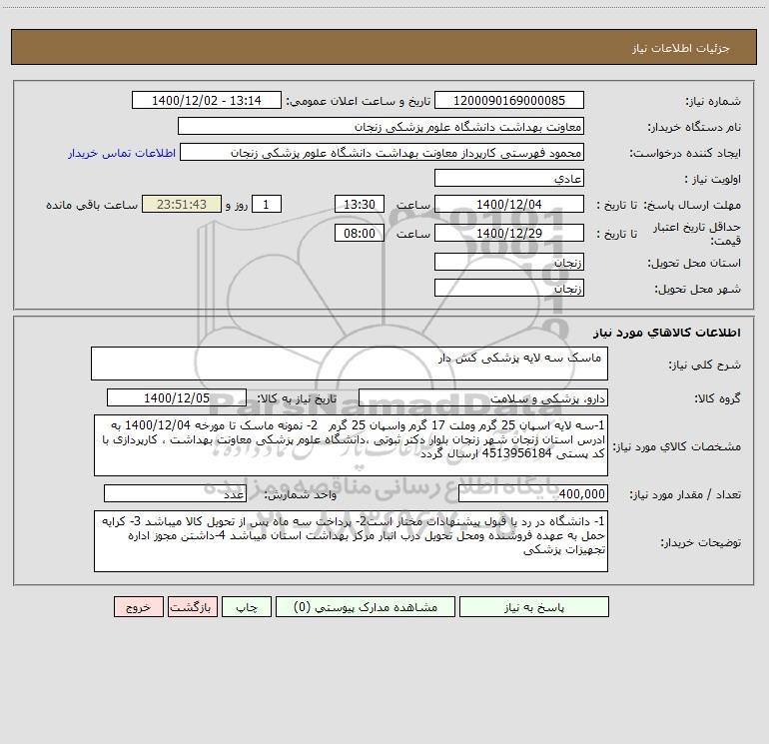Click the delivery province field زنجان
The width and height of the screenshot is (769, 744).
coord(509,263)
